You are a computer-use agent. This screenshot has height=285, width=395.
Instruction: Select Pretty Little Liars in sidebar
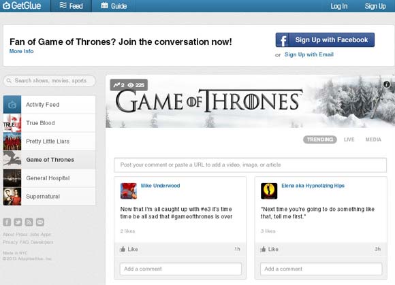tap(49, 141)
